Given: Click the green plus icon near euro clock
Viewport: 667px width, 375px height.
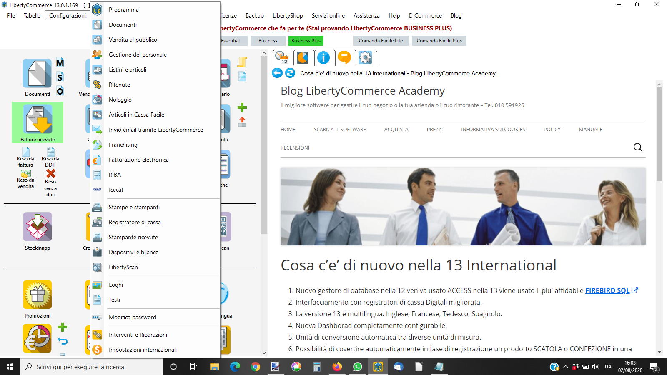Looking at the screenshot, I should [x=63, y=327].
